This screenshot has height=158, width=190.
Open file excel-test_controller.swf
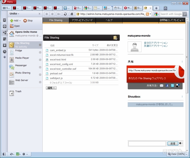[x=63, y=69]
